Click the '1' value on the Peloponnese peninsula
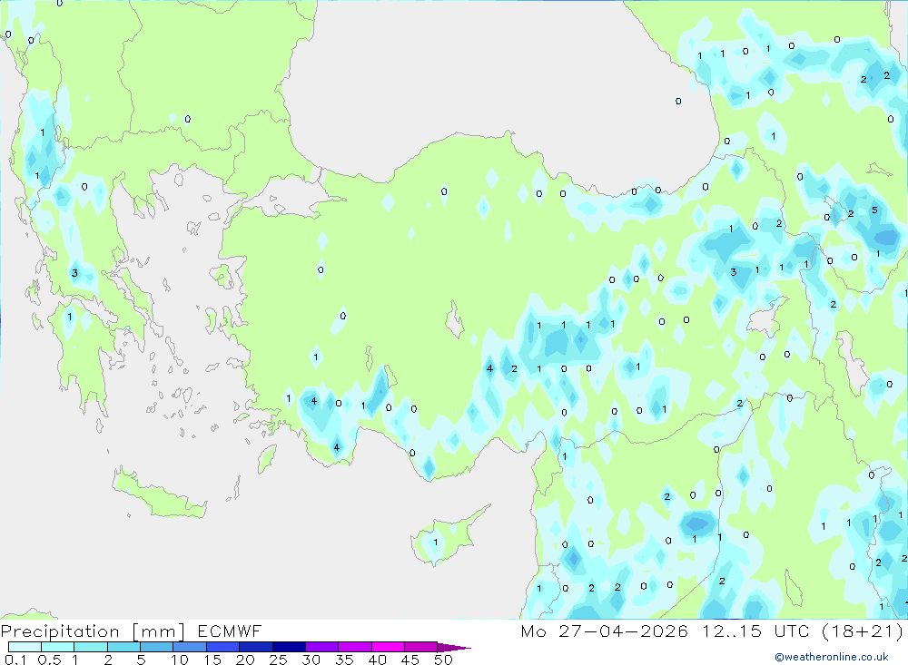The width and height of the screenshot is (908, 665). point(70,317)
